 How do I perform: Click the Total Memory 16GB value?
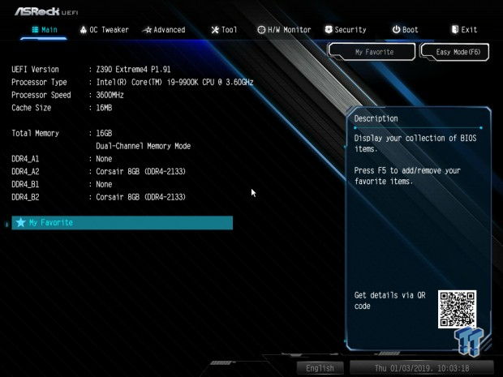point(104,133)
